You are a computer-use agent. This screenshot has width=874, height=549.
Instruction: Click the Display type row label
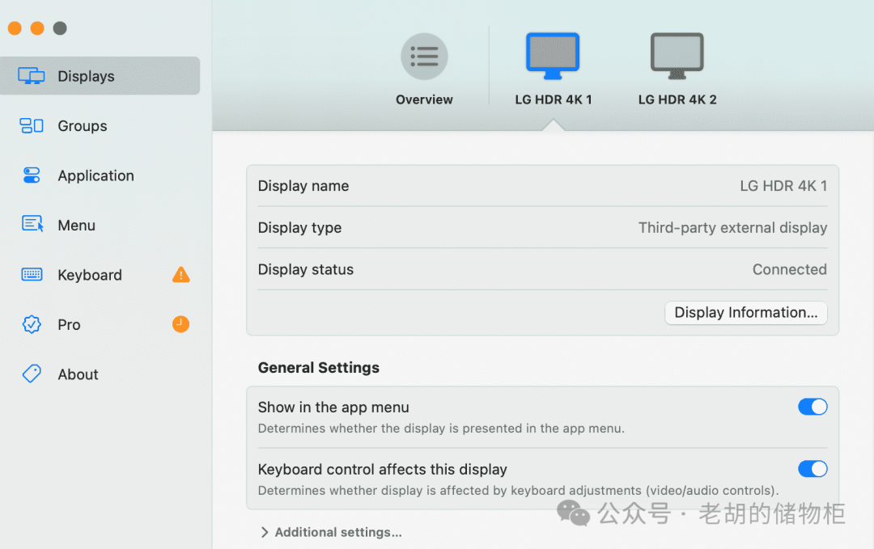299,228
